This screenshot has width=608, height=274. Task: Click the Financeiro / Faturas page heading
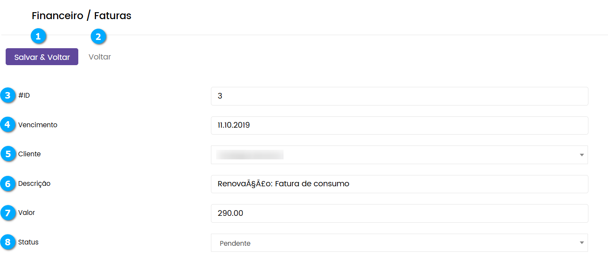[81, 16]
